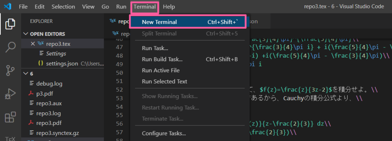
Task: Choose Run Build Task... entry
Action: tap(190, 59)
